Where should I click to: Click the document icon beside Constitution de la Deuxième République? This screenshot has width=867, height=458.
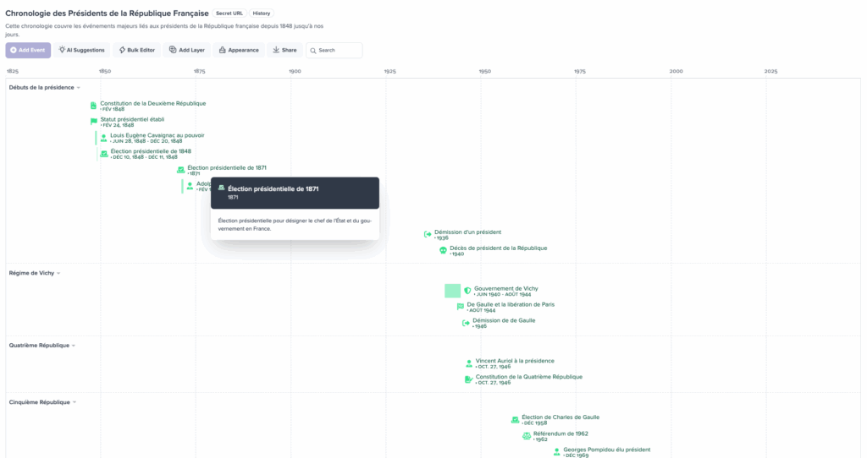(94, 106)
